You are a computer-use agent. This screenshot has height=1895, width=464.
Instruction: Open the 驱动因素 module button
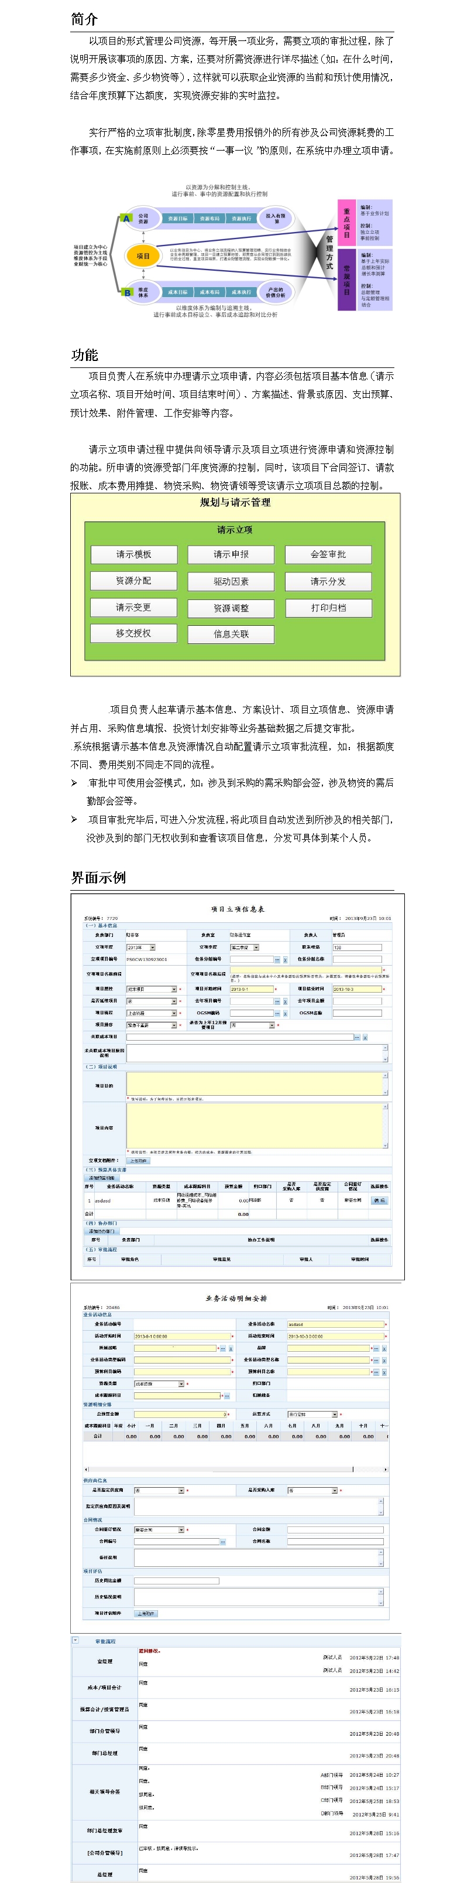tap(231, 581)
